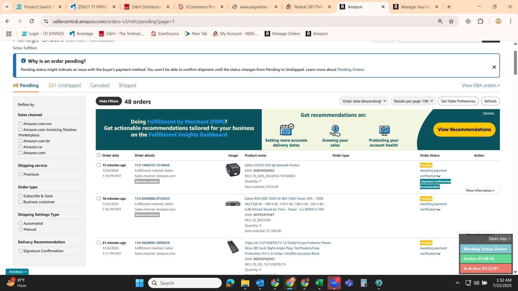The height and width of the screenshot is (291, 518).
Task: Select Automated shipping settings type
Action: [21, 223]
